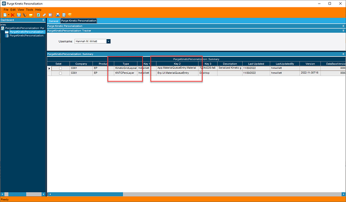Open the Username dropdown arrow
This screenshot has height=202, width=346.
[x=109, y=41]
